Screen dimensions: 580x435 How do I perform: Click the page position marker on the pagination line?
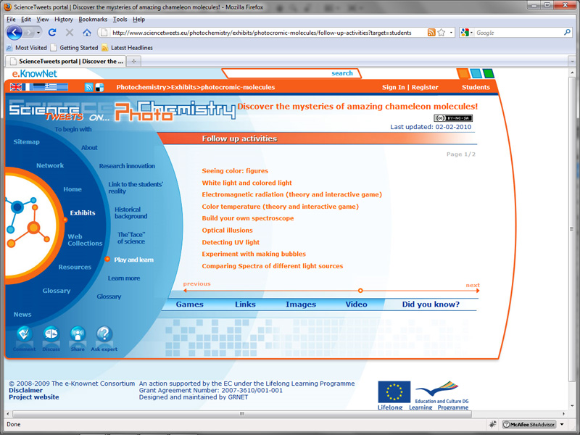point(360,291)
